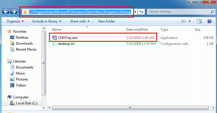Image resolution: width=217 pixels, height=113 pixels.
Task: Click the folder icon in address bar
Action: pos(25,12)
